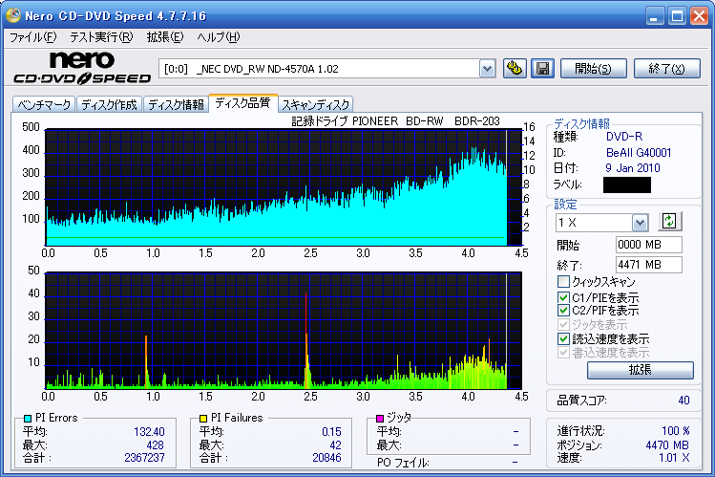Click the DVD-R disc type value
Image resolution: width=715 pixels, height=477 pixels.
tap(624, 137)
